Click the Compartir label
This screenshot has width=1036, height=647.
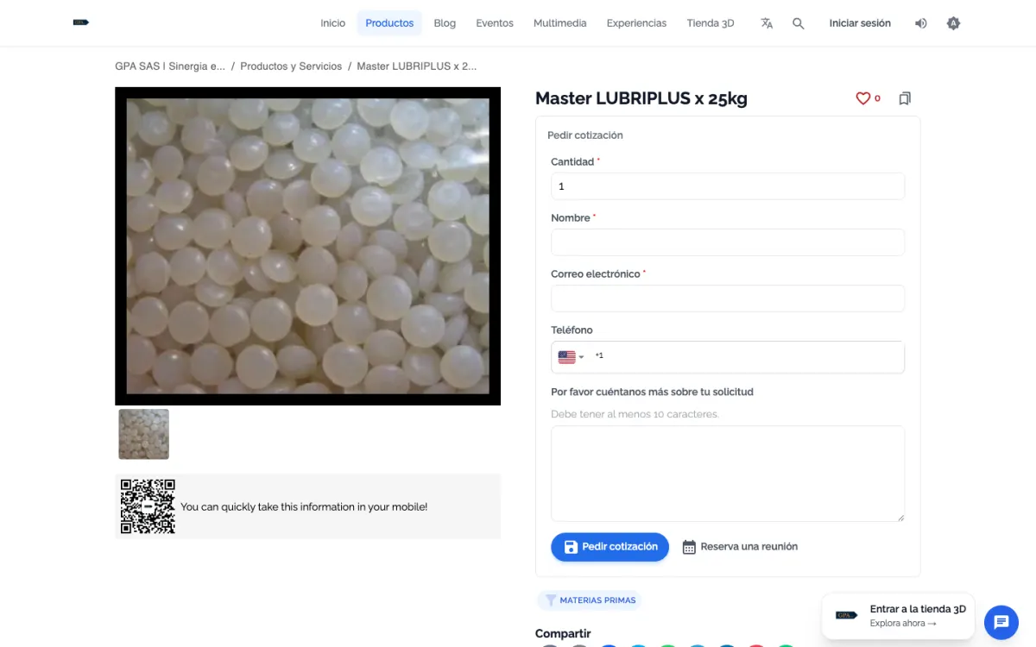pos(563,634)
